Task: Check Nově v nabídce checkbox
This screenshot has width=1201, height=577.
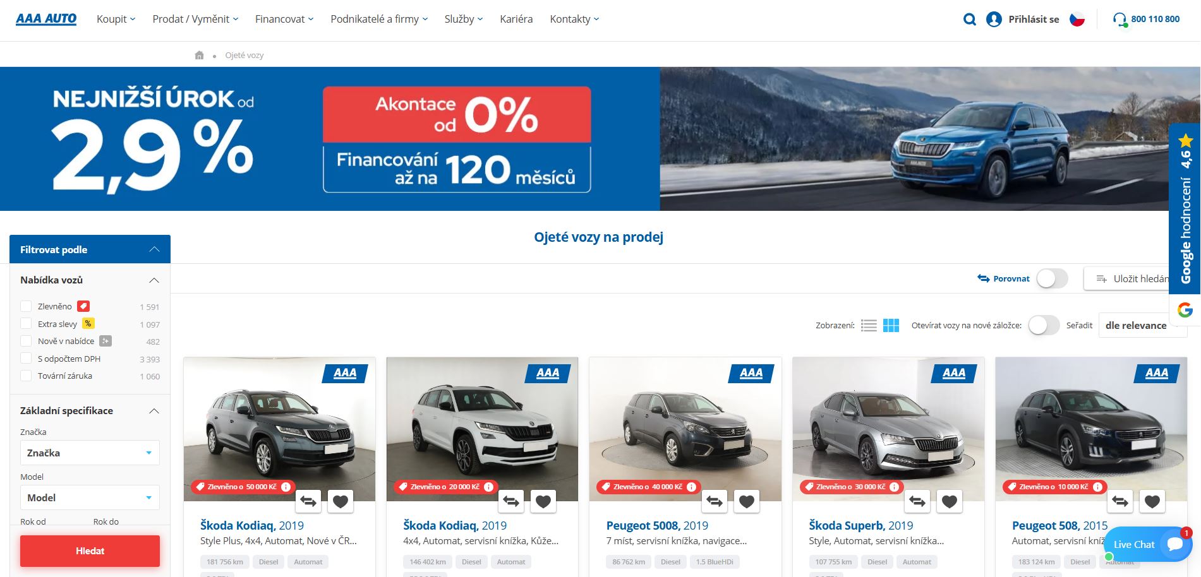Action: pyautogui.click(x=26, y=341)
